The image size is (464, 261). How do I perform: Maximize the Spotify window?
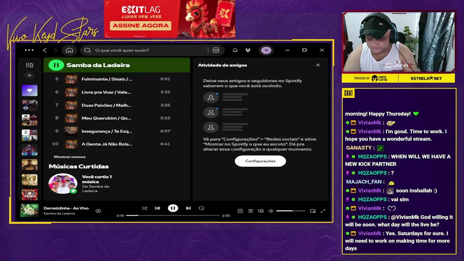click(x=304, y=50)
